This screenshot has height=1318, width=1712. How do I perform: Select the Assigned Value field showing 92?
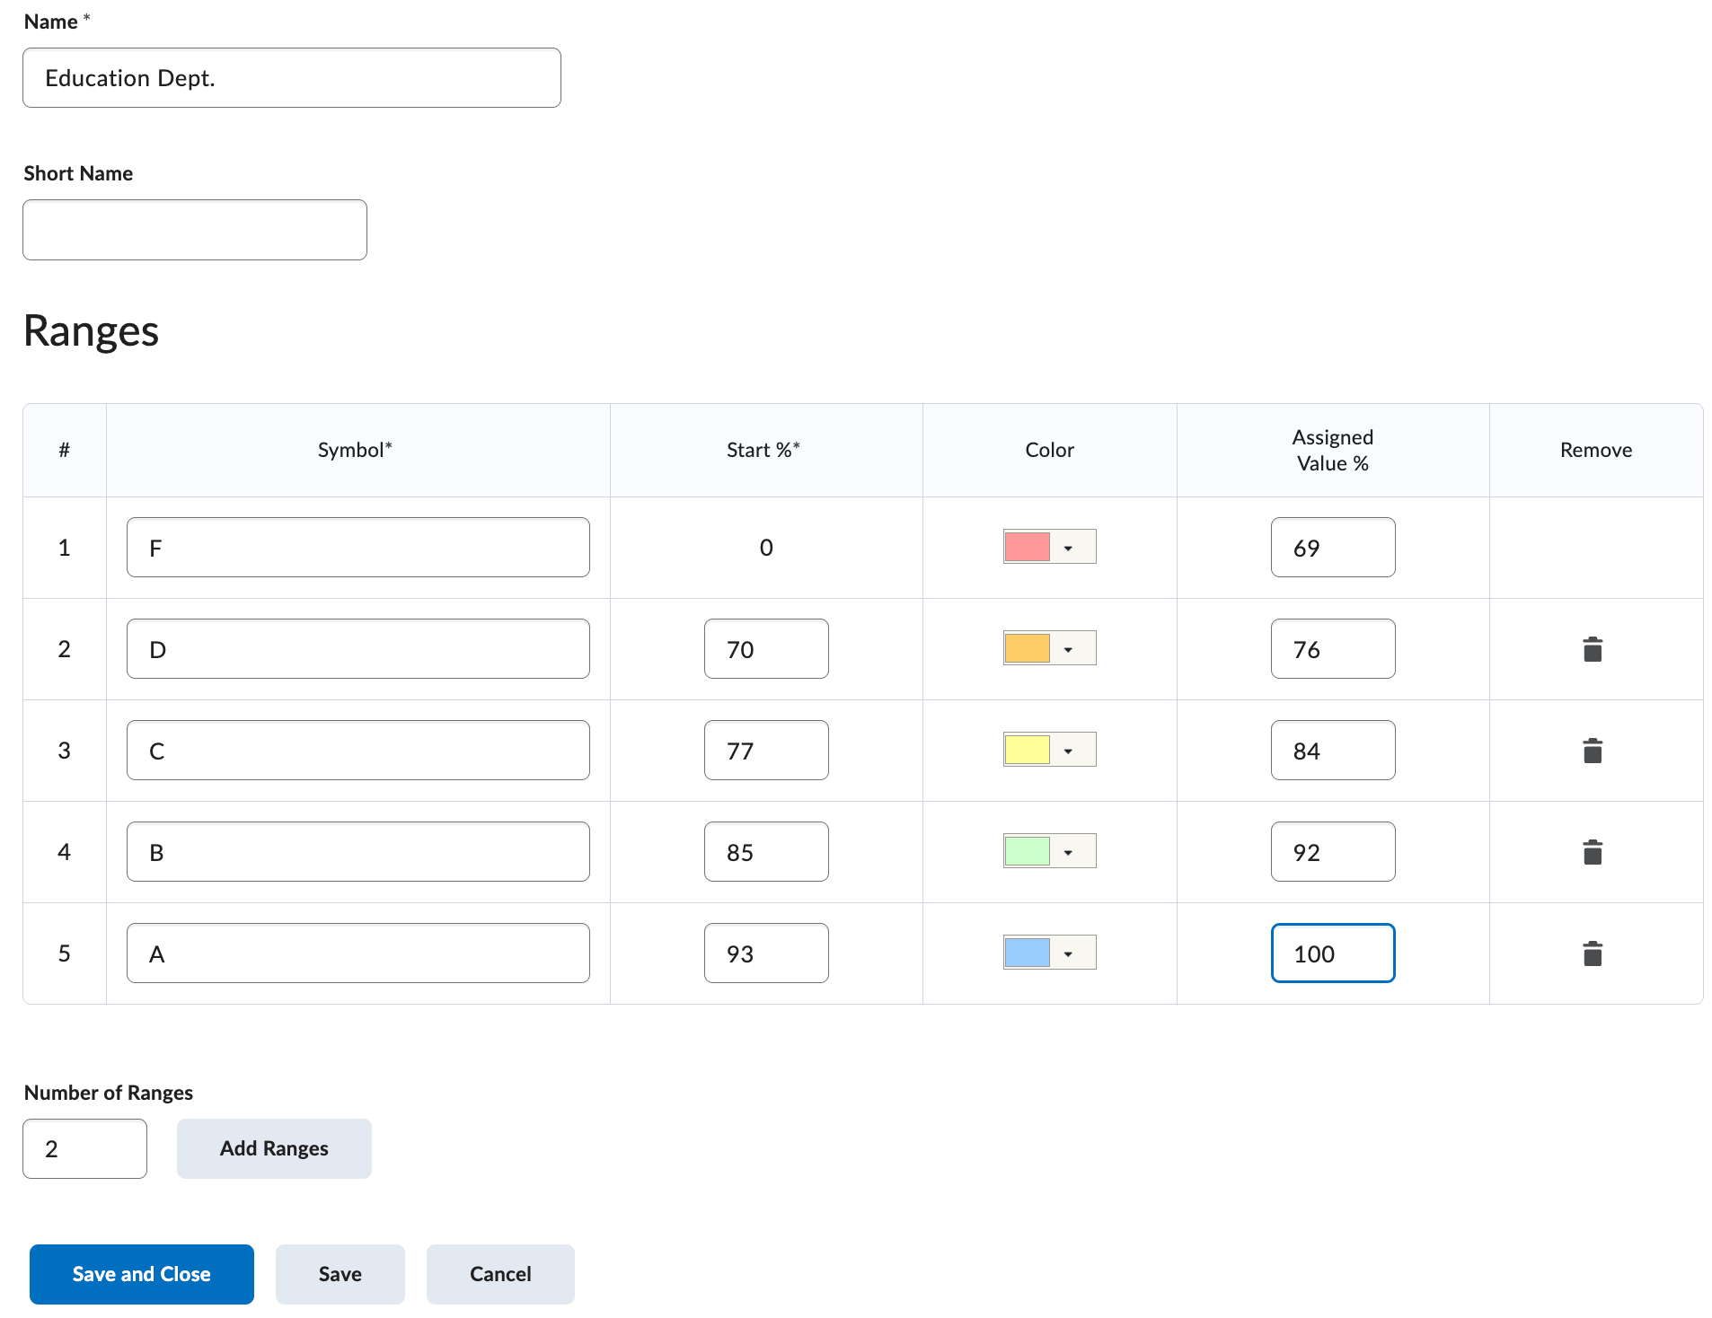click(1333, 852)
